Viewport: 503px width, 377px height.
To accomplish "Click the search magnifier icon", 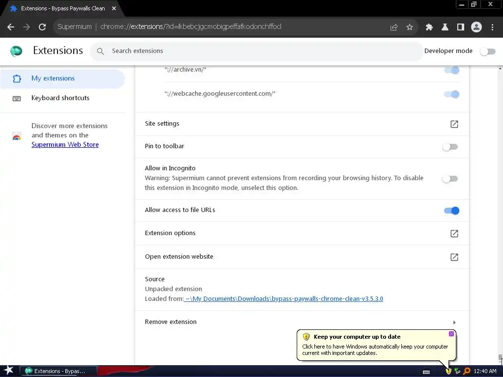I will coord(100,51).
